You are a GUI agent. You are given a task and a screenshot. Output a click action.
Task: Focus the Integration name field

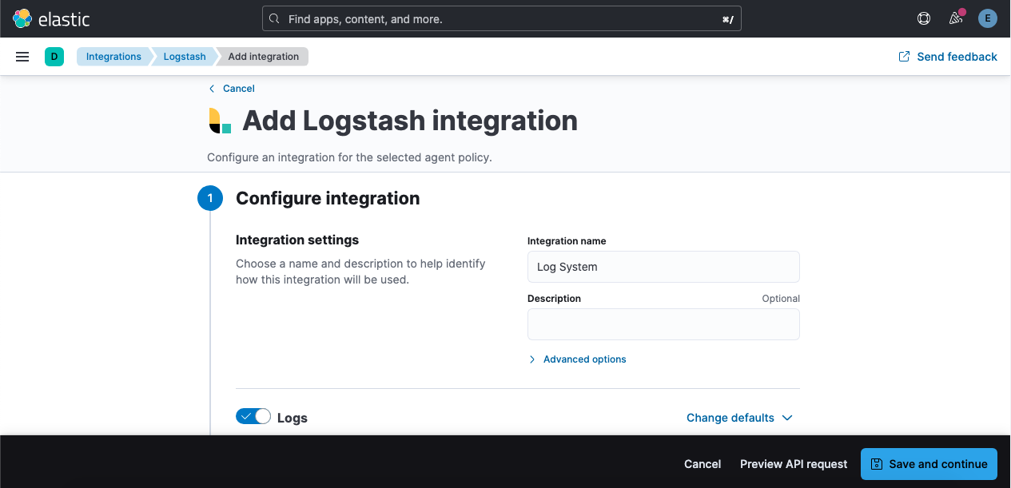[663, 267]
